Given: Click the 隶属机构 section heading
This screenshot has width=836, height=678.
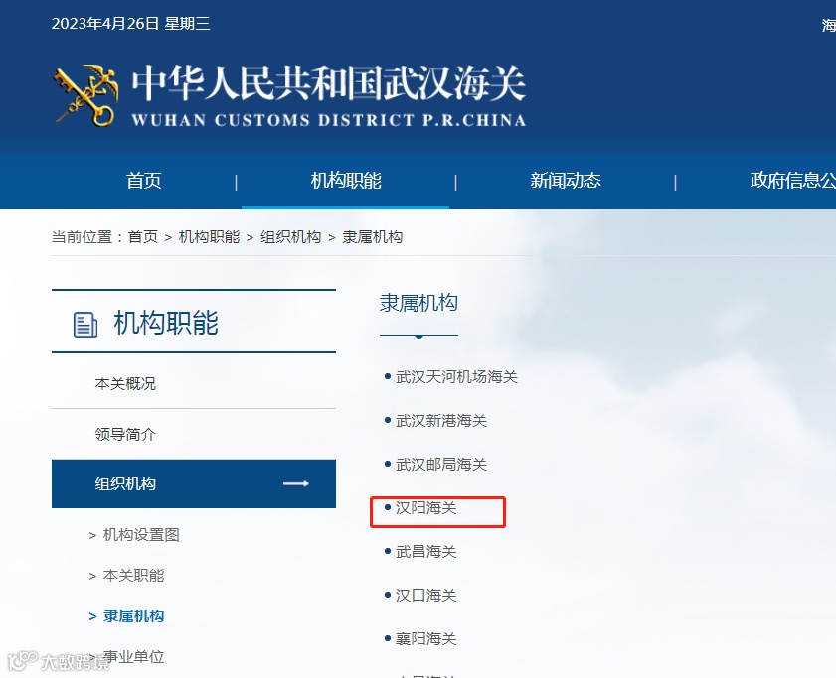Looking at the screenshot, I should (x=418, y=303).
